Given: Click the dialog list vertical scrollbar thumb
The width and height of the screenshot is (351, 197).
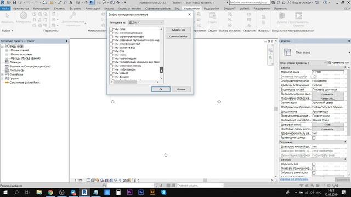Looking at the screenshot, I should 161,69.
